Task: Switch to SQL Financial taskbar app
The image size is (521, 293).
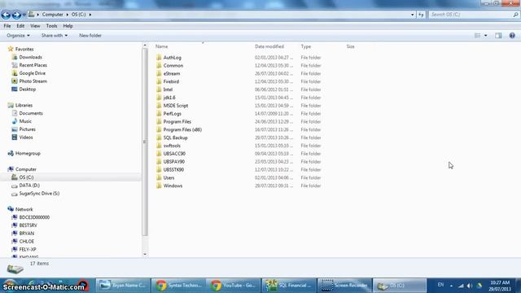Action: [289, 286]
